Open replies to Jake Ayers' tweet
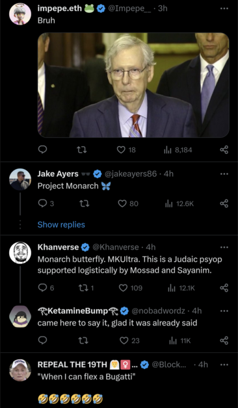This screenshot has height=408, width=238. [46, 204]
